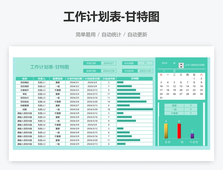
Task: Click completed days 18 in 结题 row
Action: (109, 109)
